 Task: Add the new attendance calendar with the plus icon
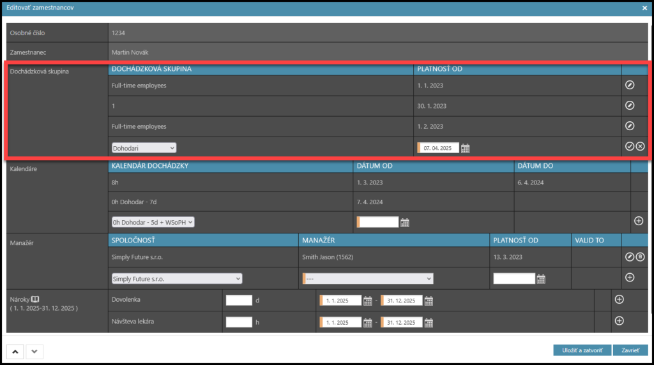(x=638, y=221)
